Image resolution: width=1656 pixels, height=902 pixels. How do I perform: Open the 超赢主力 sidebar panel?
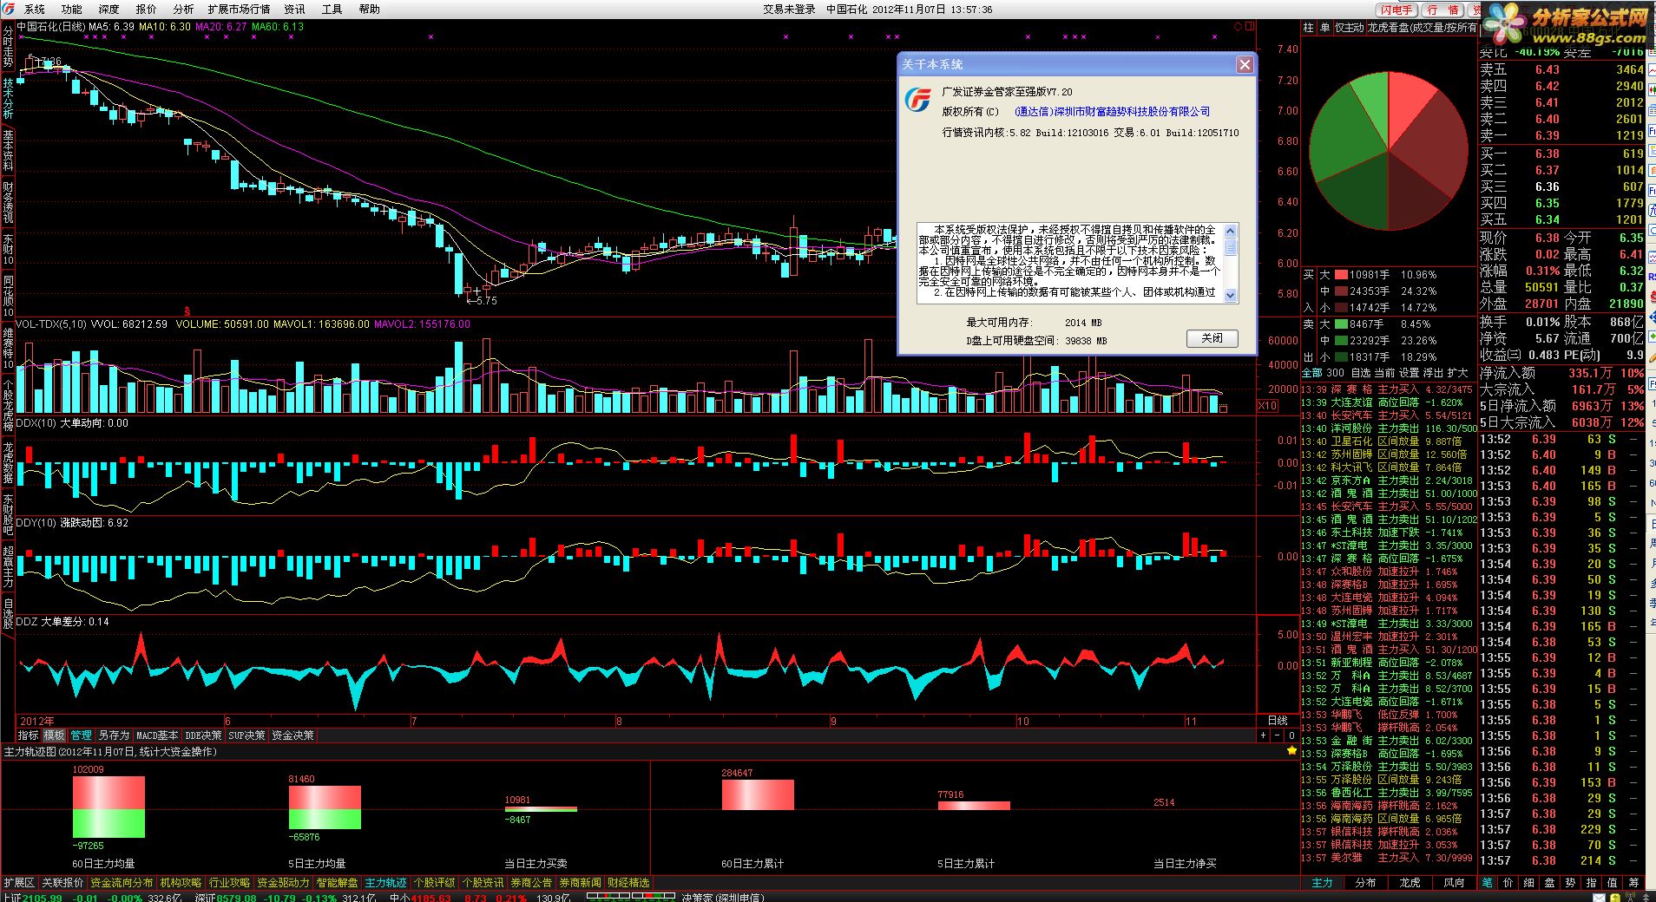[x=8, y=568]
